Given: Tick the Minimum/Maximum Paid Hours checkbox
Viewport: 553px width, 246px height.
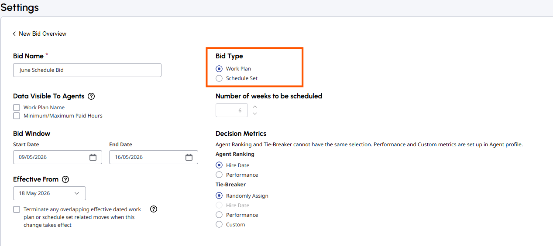Looking at the screenshot, I should click(17, 116).
